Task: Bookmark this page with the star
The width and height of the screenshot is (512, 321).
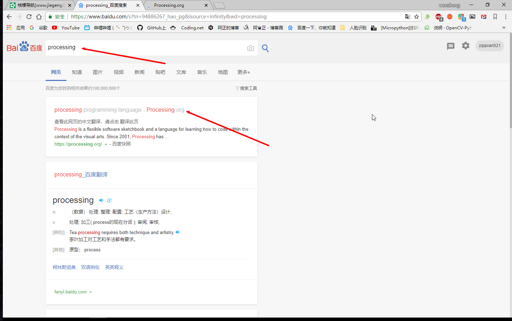Action: 417,17
